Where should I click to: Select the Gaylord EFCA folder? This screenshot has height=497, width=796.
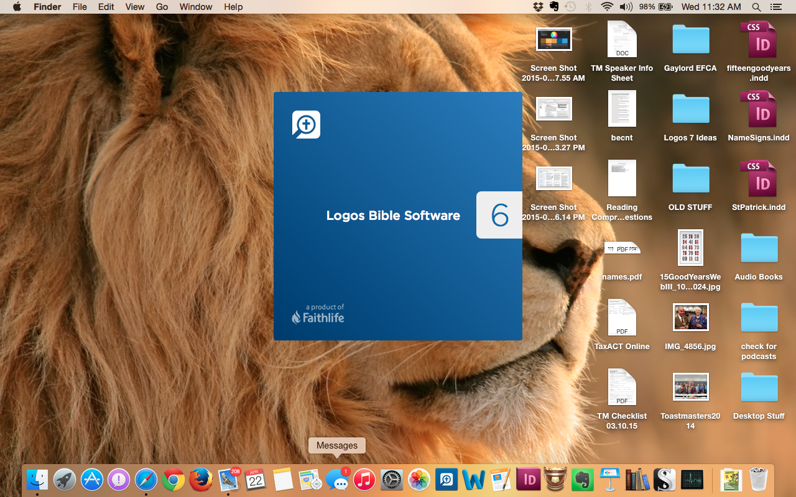click(690, 40)
